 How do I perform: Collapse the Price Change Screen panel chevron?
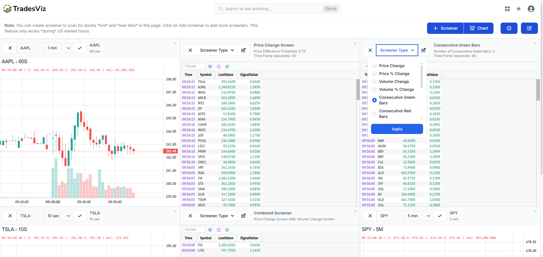click(355, 43)
